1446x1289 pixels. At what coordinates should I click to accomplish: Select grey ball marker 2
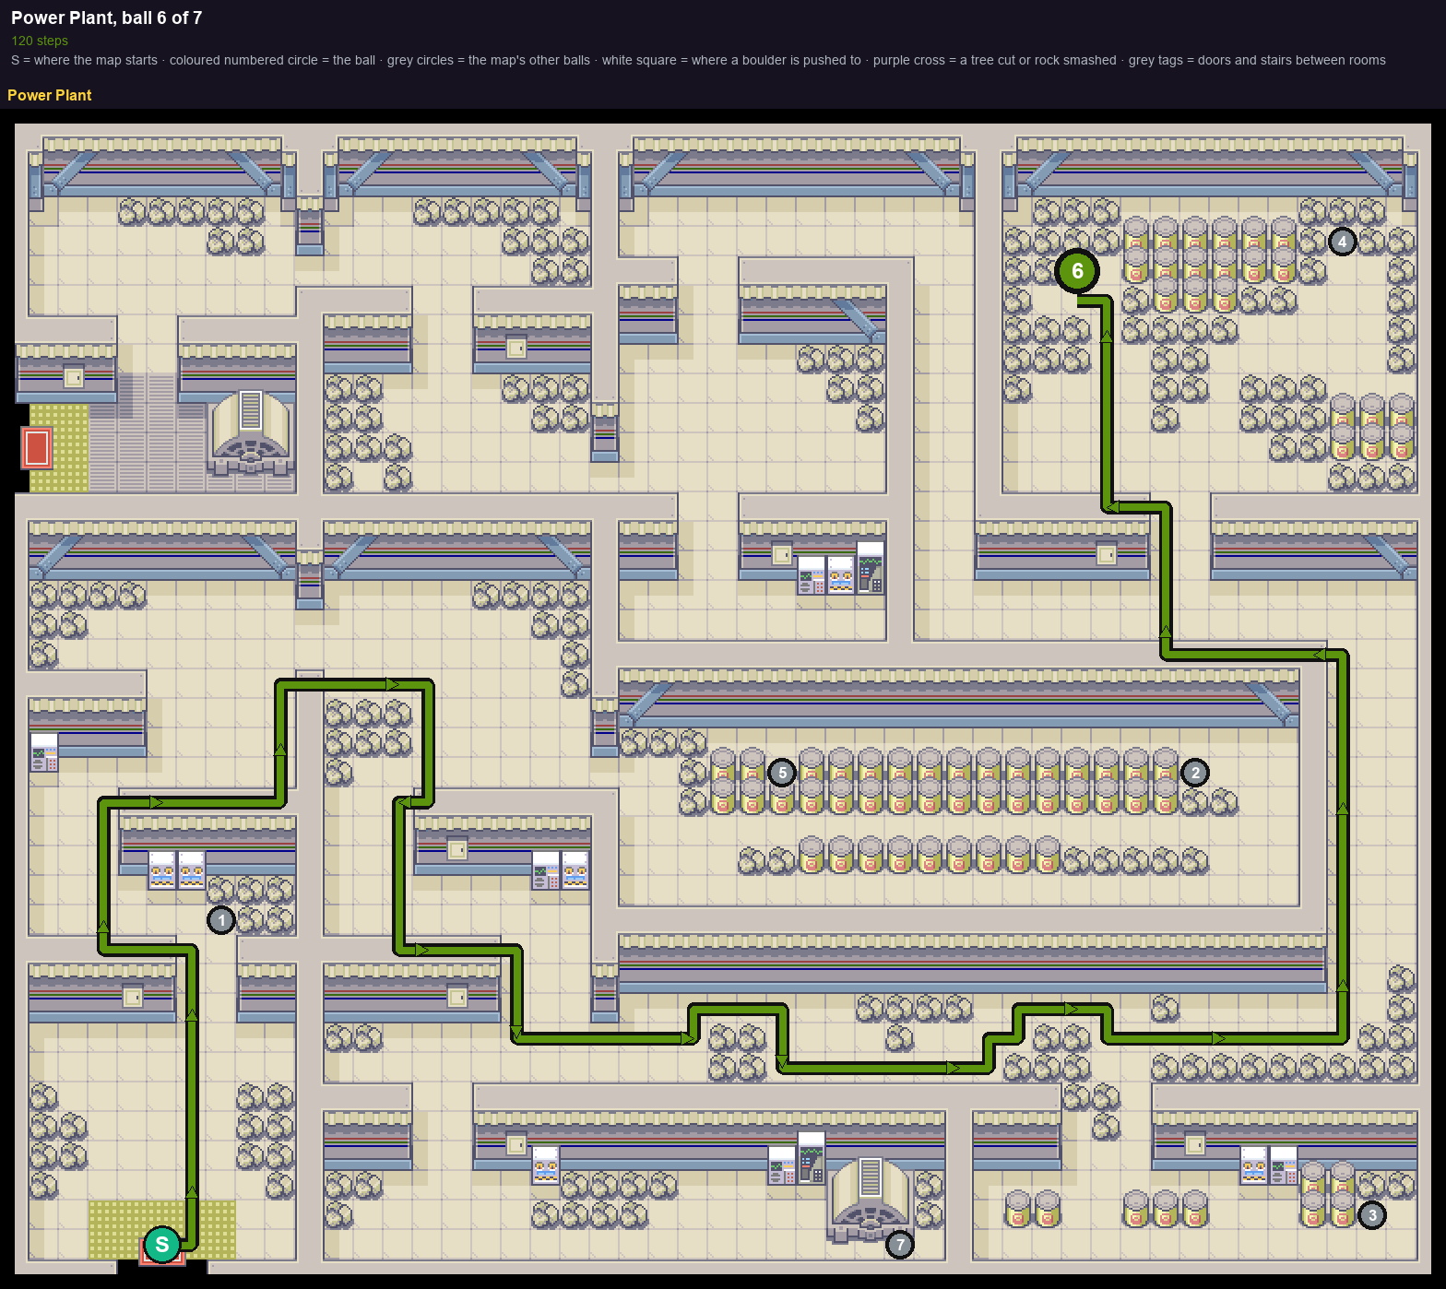[x=1195, y=773]
